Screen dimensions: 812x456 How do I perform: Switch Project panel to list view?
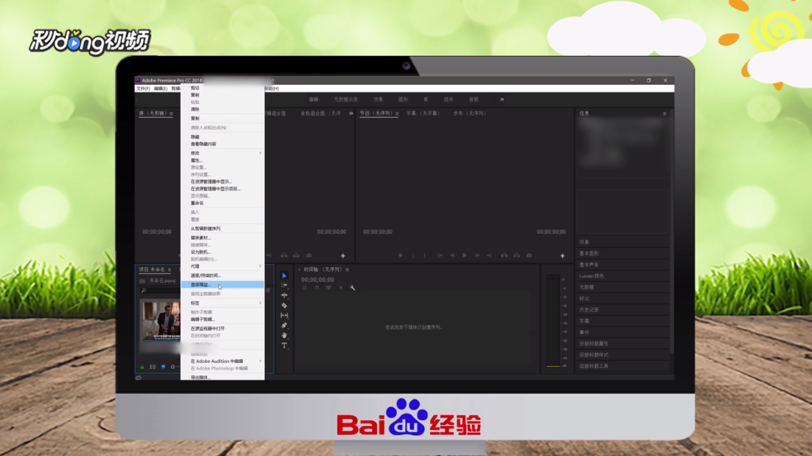153,367
